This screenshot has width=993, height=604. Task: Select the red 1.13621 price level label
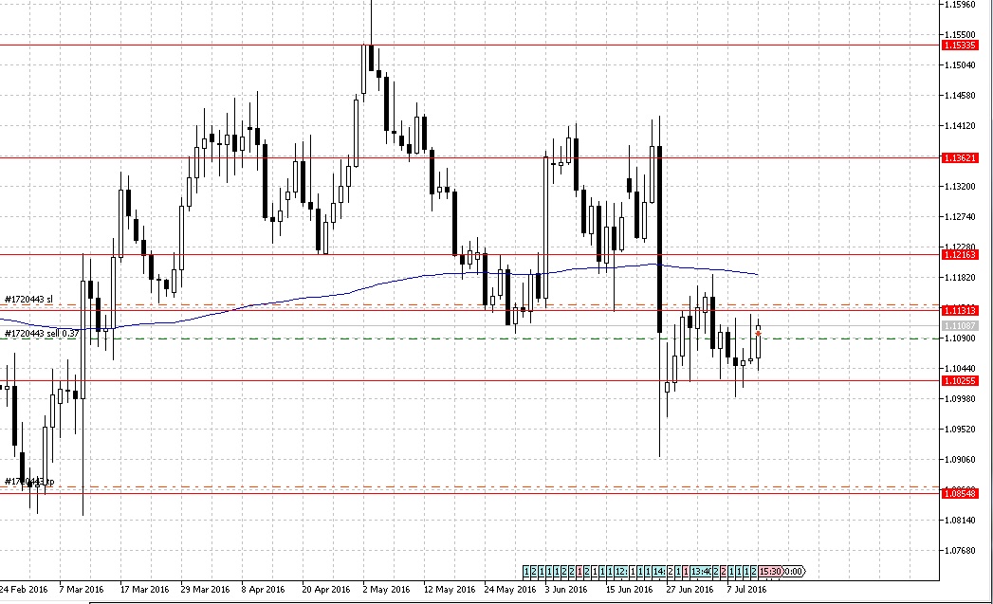(x=960, y=157)
